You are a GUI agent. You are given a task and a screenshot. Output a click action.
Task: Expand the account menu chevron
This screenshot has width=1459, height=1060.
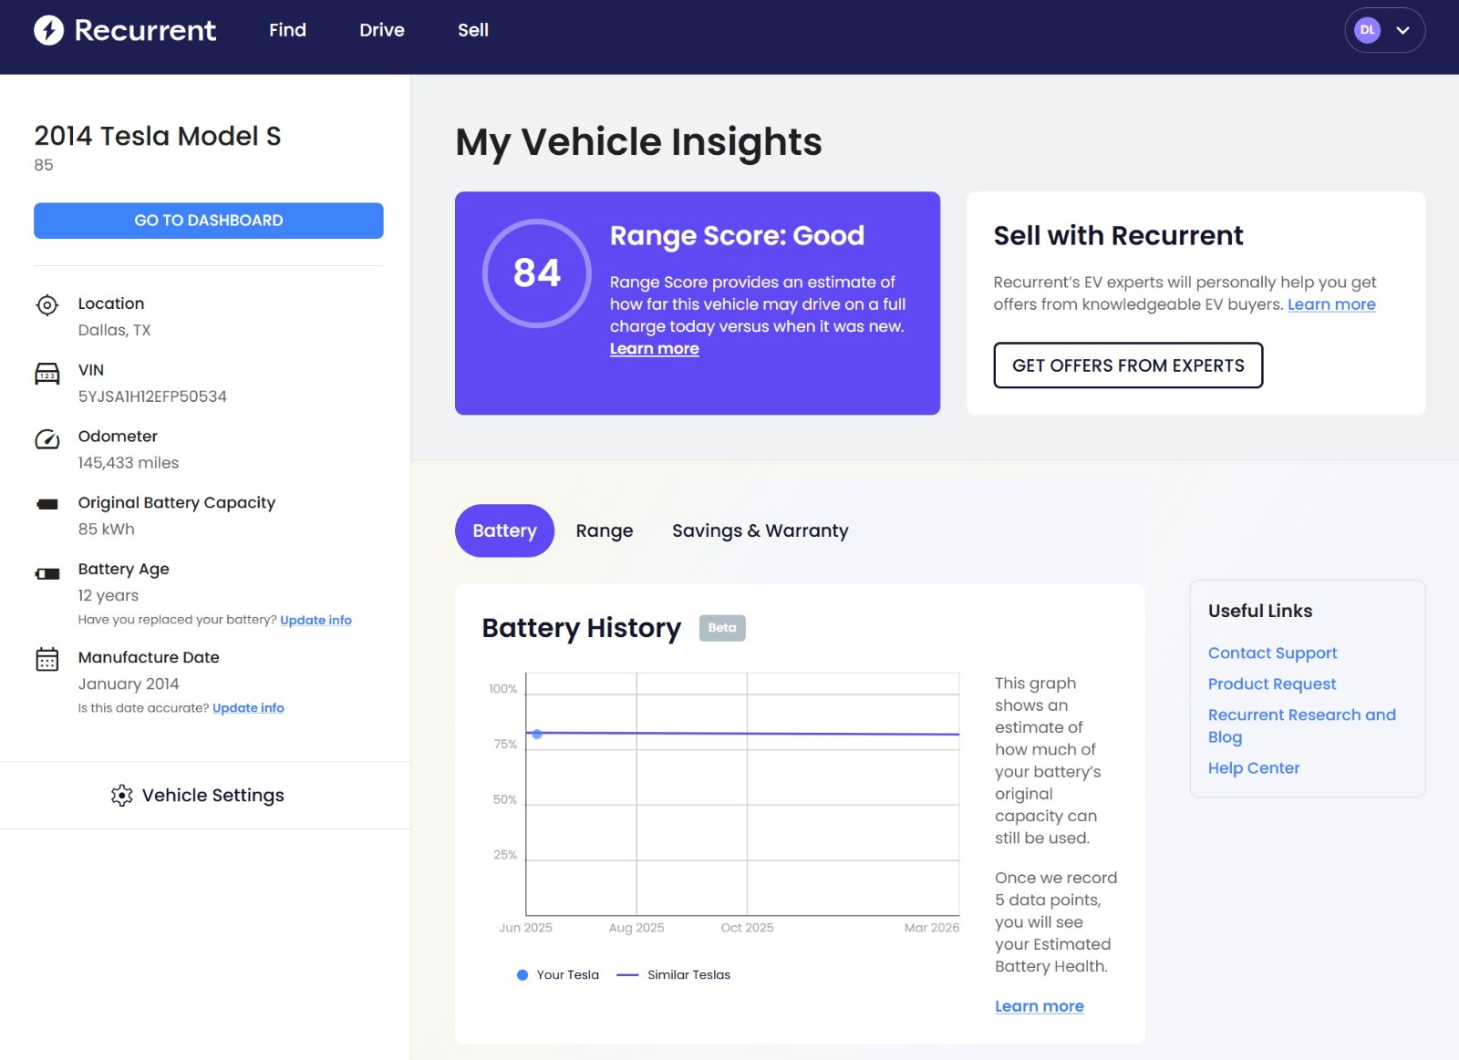1402,30
